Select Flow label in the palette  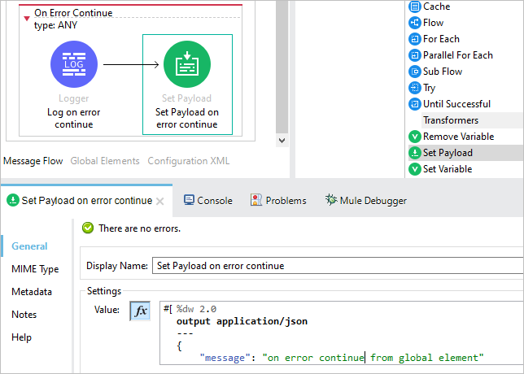433,23
